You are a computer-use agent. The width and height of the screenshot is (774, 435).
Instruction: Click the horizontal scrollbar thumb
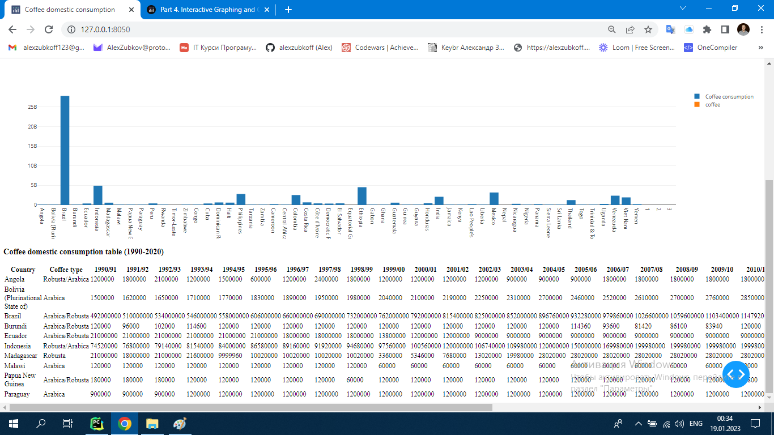(251, 407)
